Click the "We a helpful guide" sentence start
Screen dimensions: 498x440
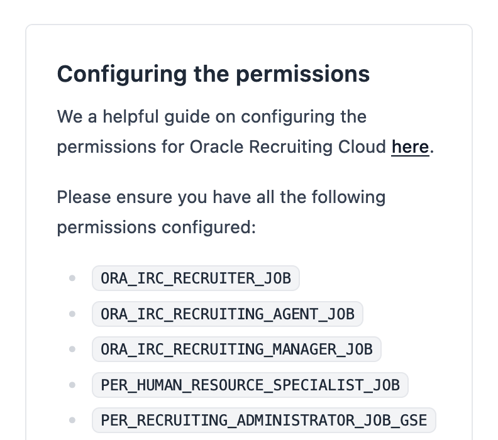(133, 116)
